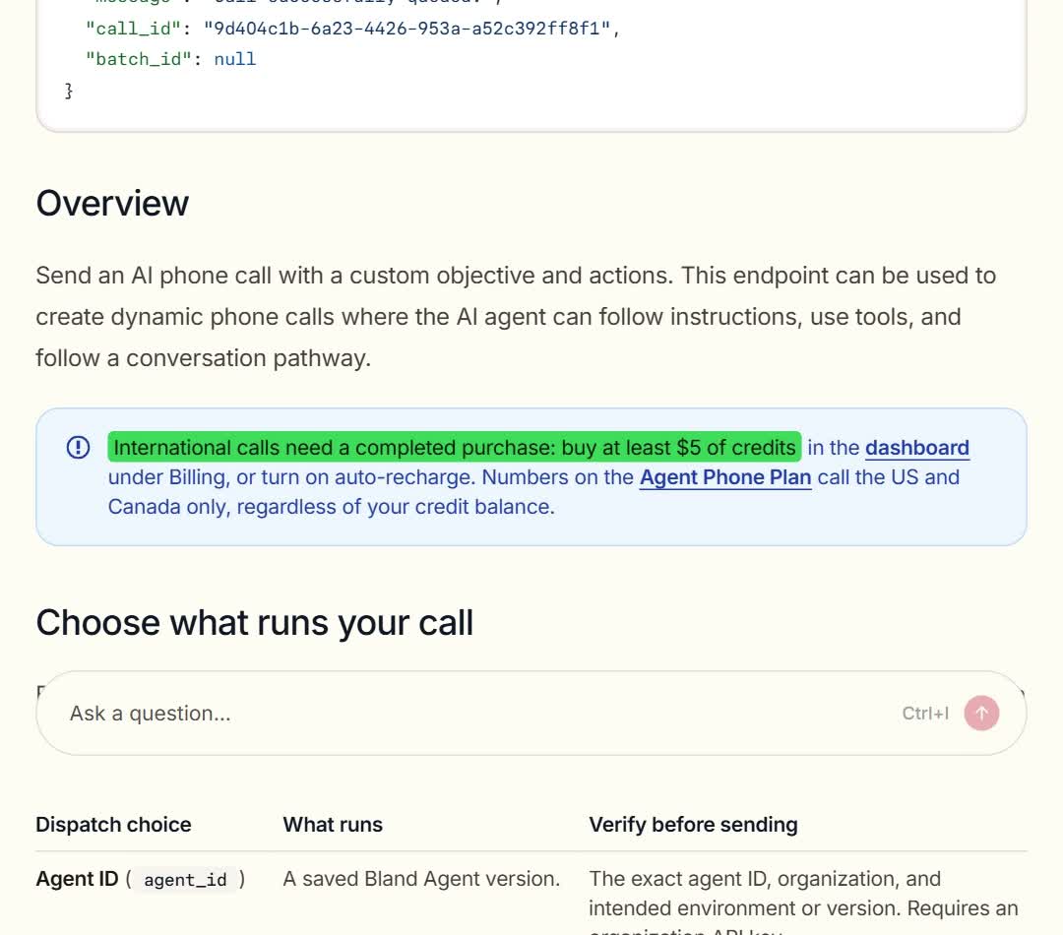Click "The exact agent ID, organization" cell text

pyautogui.click(x=803, y=902)
